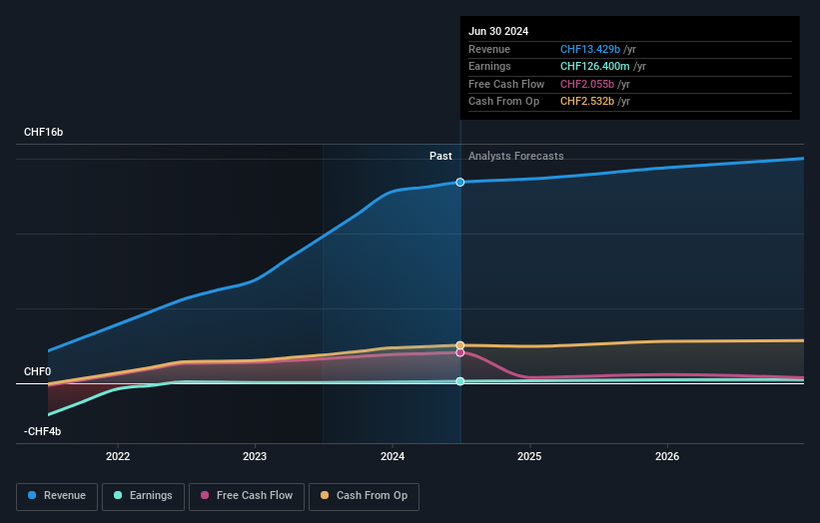Click the Cash From Op label in tooltip
This screenshot has height=523, width=820.
pyautogui.click(x=503, y=102)
